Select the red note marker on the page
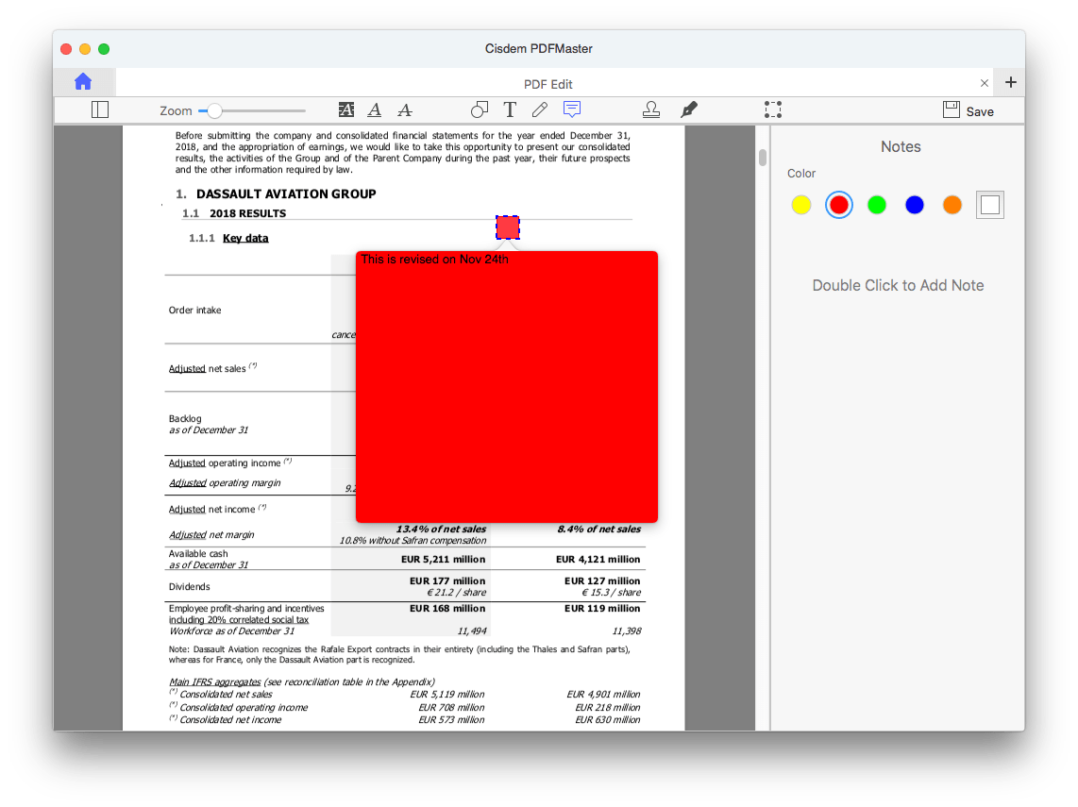 (507, 227)
